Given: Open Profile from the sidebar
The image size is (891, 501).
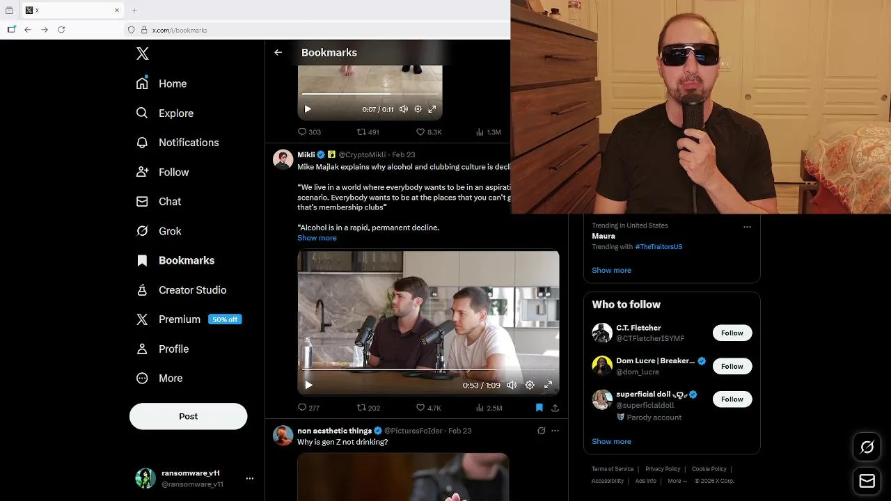Looking at the screenshot, I should coord(162,349).
